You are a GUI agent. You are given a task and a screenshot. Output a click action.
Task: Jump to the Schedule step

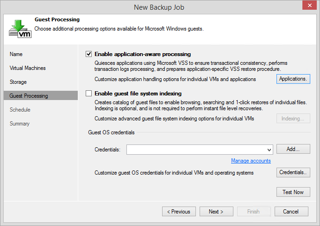click(x=20, y=110)
